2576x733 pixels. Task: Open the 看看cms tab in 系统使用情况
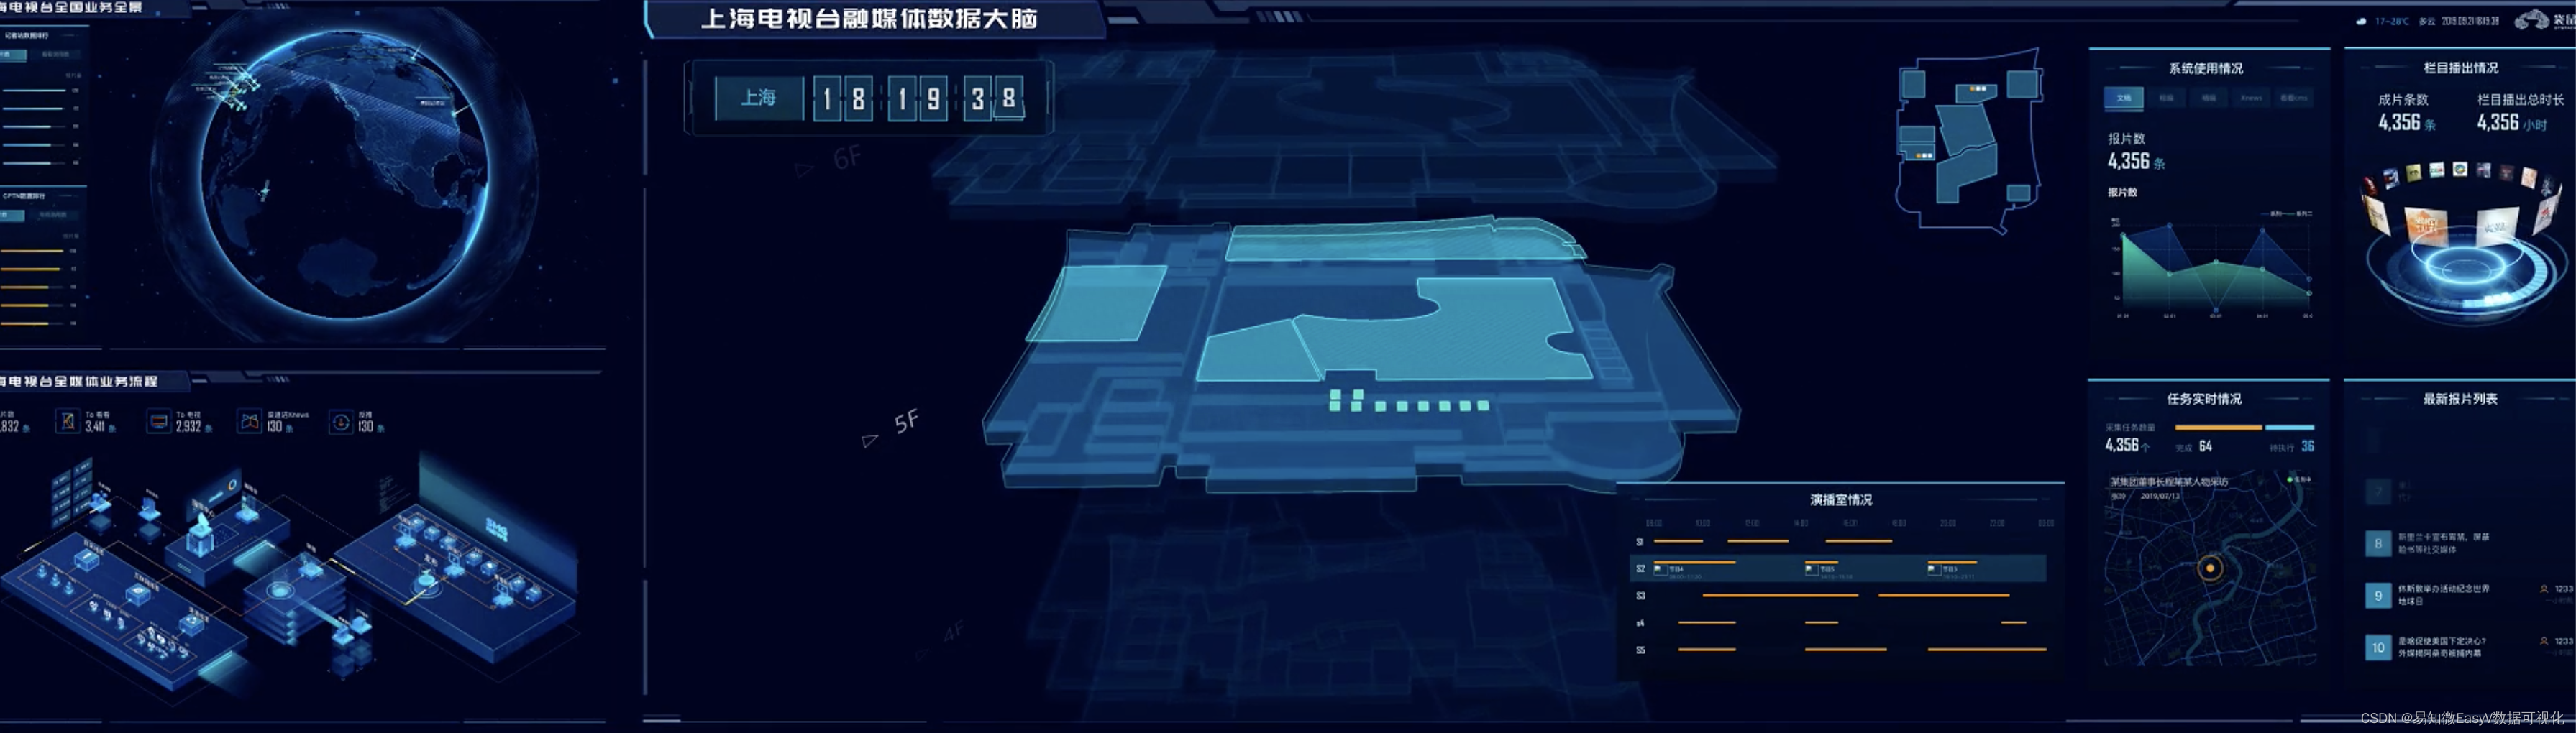(2293, 98)
